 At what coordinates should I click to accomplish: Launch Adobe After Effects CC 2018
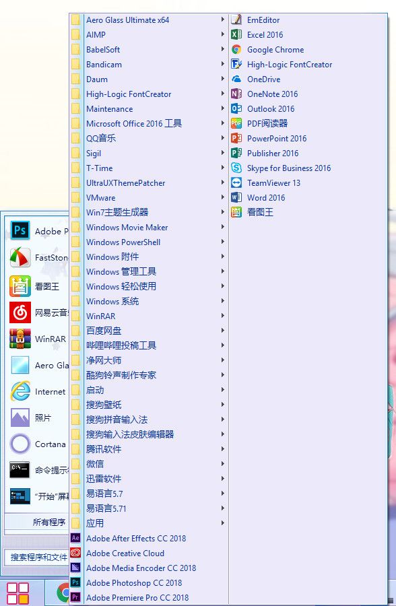149,539
